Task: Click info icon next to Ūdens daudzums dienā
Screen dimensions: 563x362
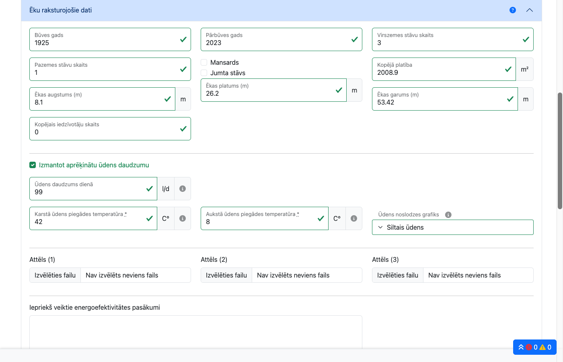Action: click(x=183, y=189)
